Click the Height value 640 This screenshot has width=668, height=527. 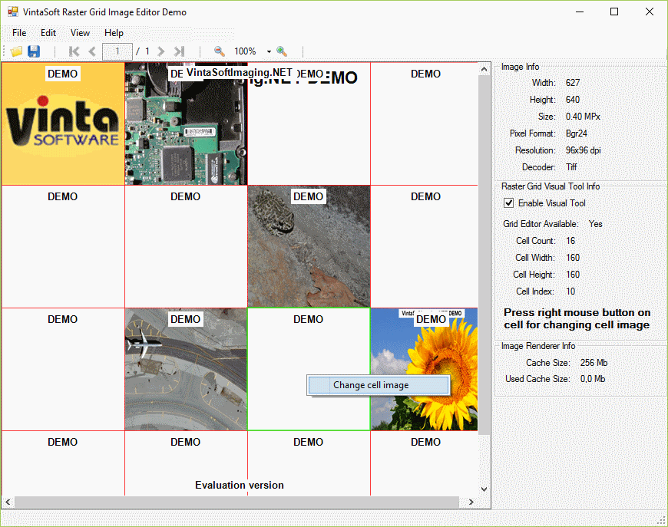(x=573, y=100)
